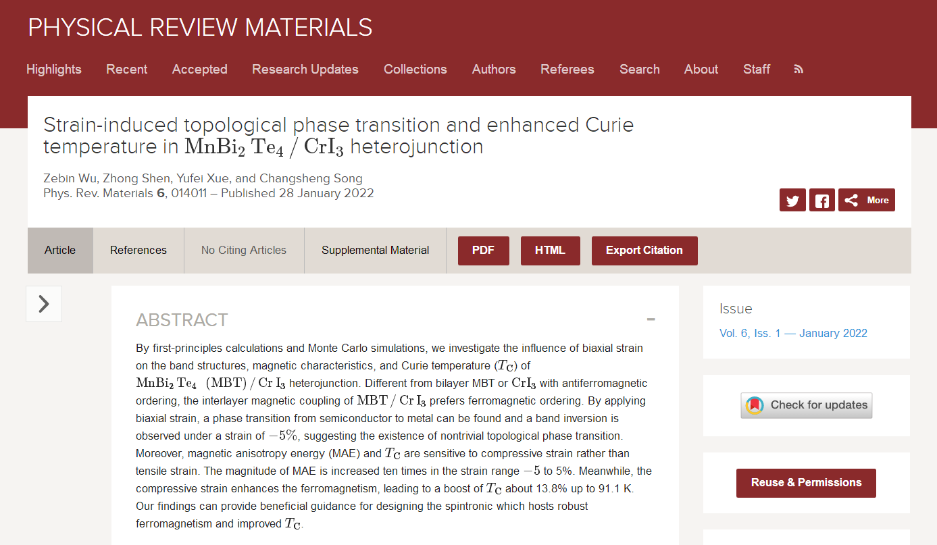Viewport: 937px width, 545px height.
Task: Click the Check for updates badge
Action: 807,405
